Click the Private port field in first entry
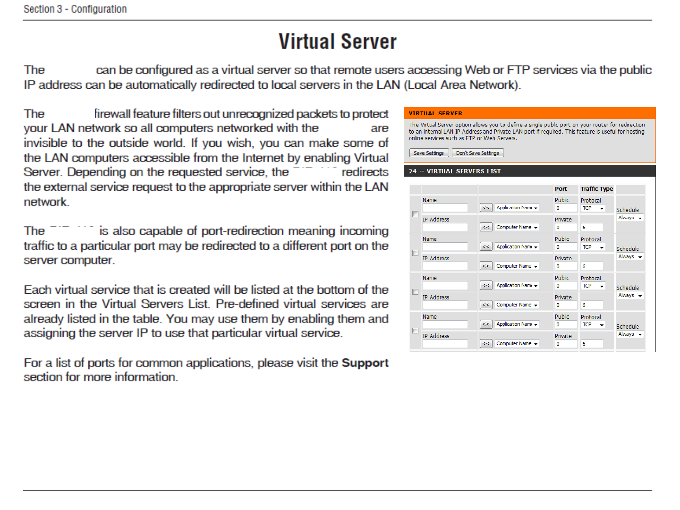 pos(566,227)
